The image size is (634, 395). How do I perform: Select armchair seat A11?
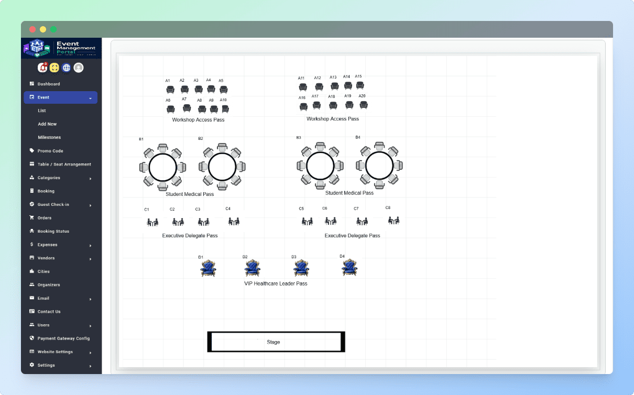pos(303,87)
